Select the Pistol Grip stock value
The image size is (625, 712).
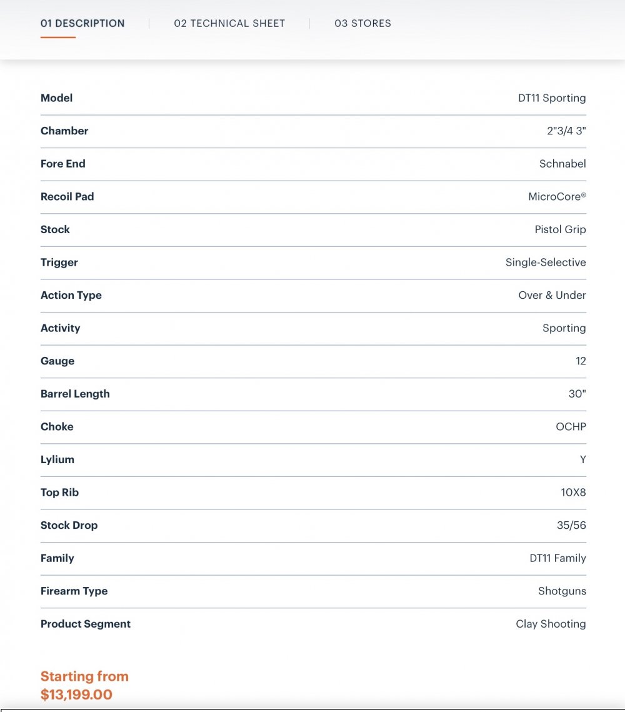pyautogui.click(x=560, y=229)
